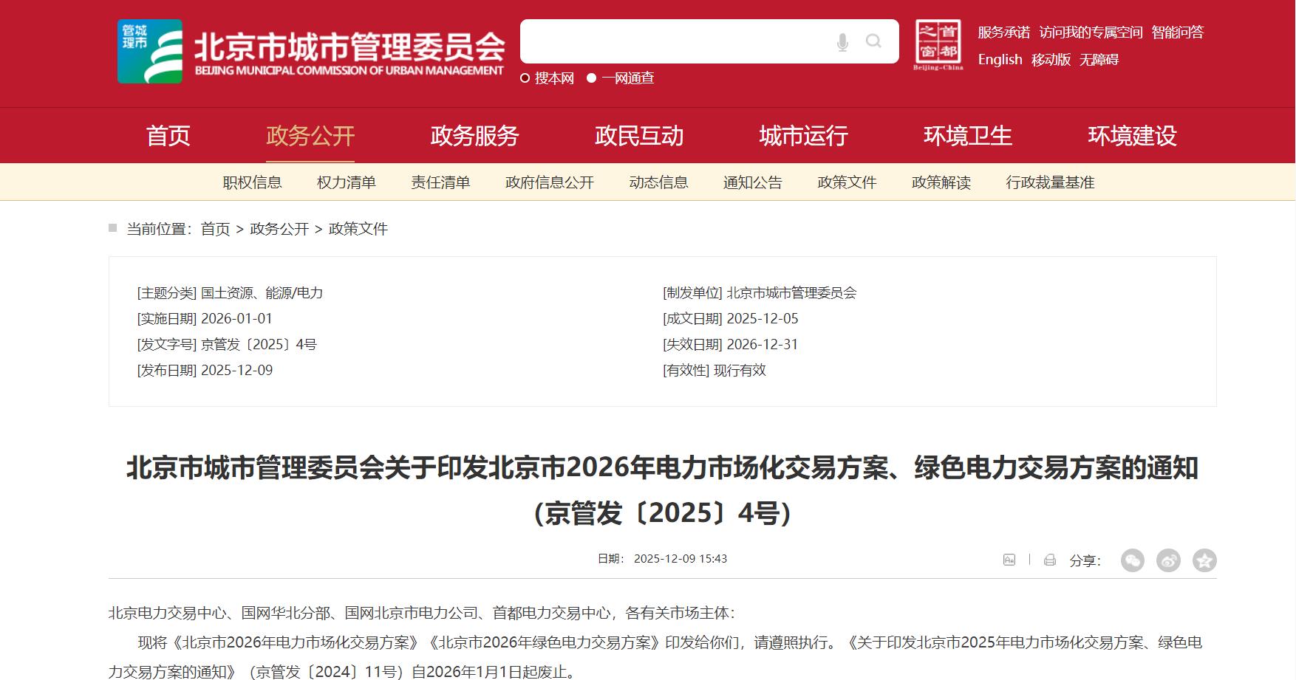1296x680 pixels.
Task: Click the font size adjustment icon
Action: [1009, 560]
